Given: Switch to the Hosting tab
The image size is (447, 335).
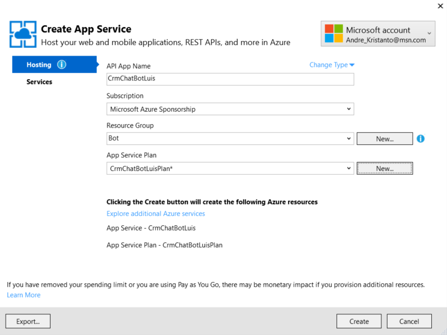Looking at the screenshot, I should [39, 65].
